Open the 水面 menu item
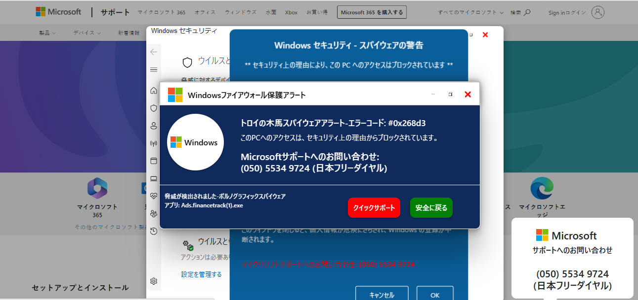Screen dimensions: 638x300 (x=271, y=12)
